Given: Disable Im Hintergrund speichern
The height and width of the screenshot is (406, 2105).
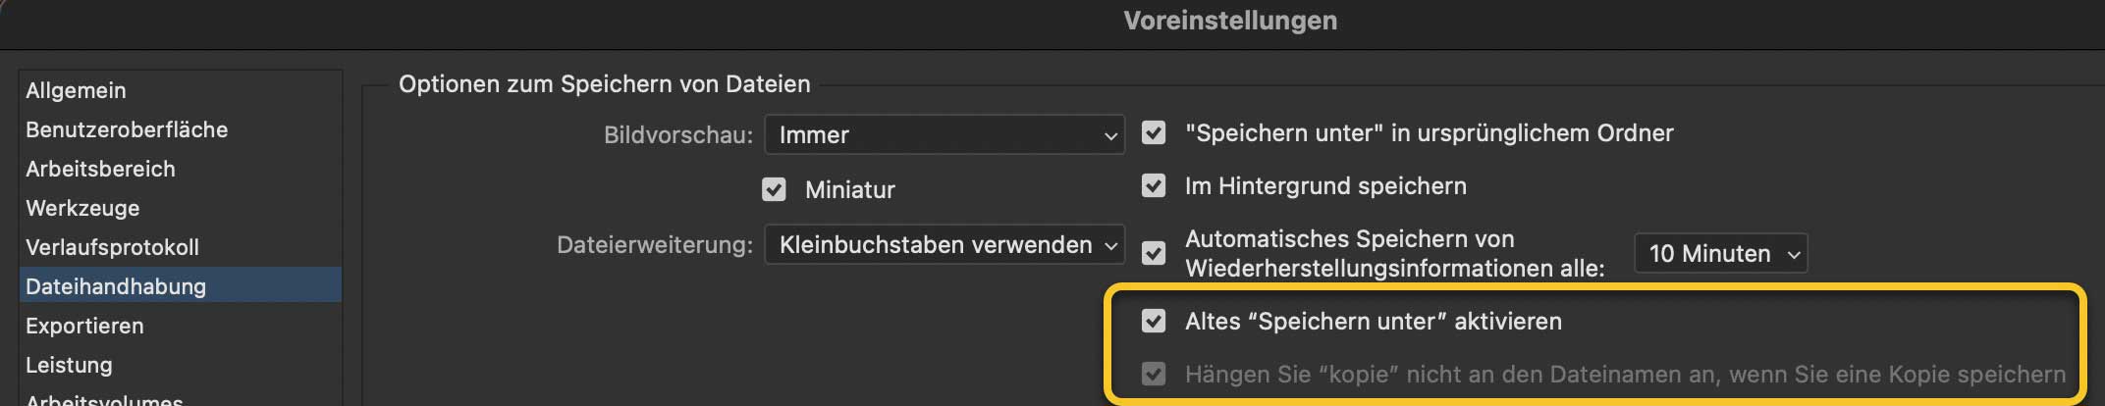Looking at the screenshot, I should click(1154, 185).
